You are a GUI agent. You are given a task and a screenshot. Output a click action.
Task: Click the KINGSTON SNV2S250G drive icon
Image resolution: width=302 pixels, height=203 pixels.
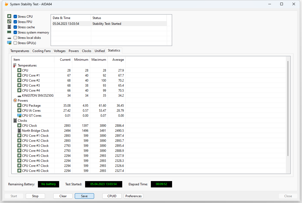[x=19, y=95]
